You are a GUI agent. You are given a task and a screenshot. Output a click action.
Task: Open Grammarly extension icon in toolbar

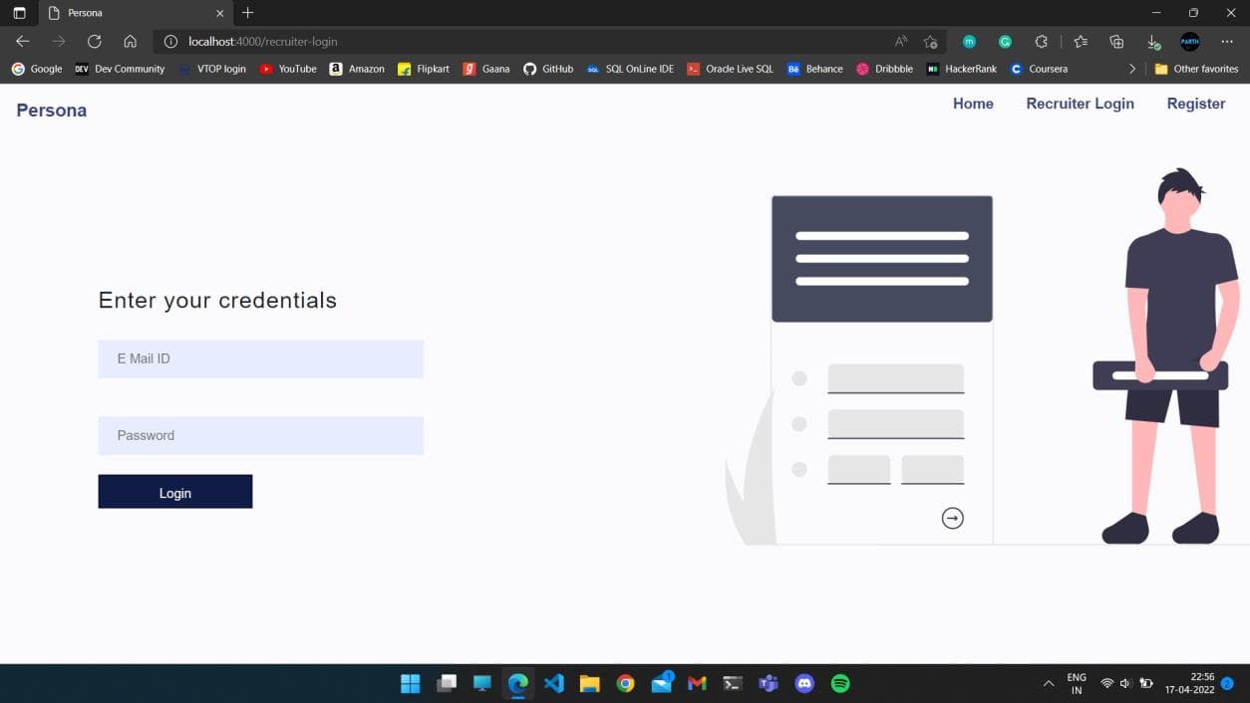pyautogui.click(x=1005, y=42)
